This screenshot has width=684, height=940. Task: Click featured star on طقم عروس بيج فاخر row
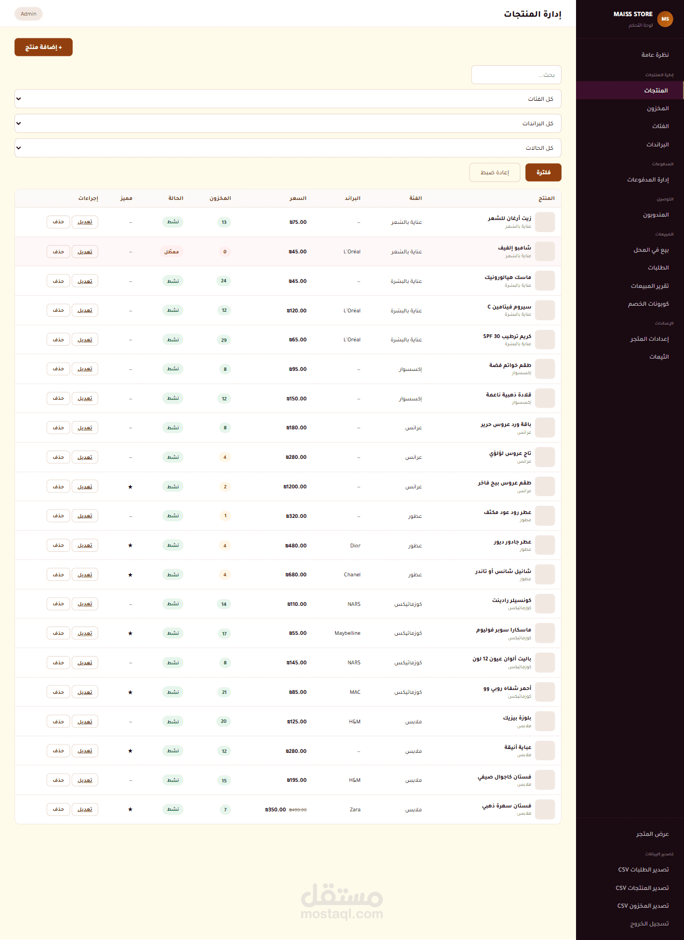[x=130, y=487]
